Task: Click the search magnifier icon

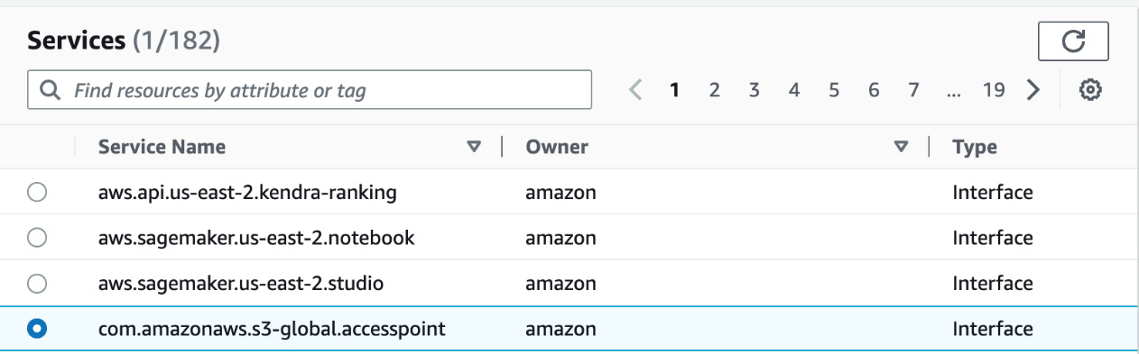Action: tap(51, 90)
